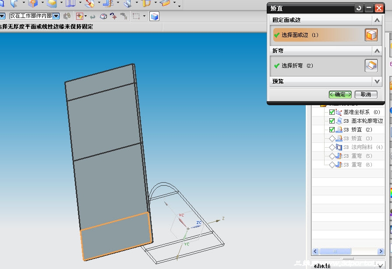Click the SB 基本轮廓弯边 label in the navigator
Image resolution: width=392 pixels, height=269 pixels.
[x=363, y=121]
